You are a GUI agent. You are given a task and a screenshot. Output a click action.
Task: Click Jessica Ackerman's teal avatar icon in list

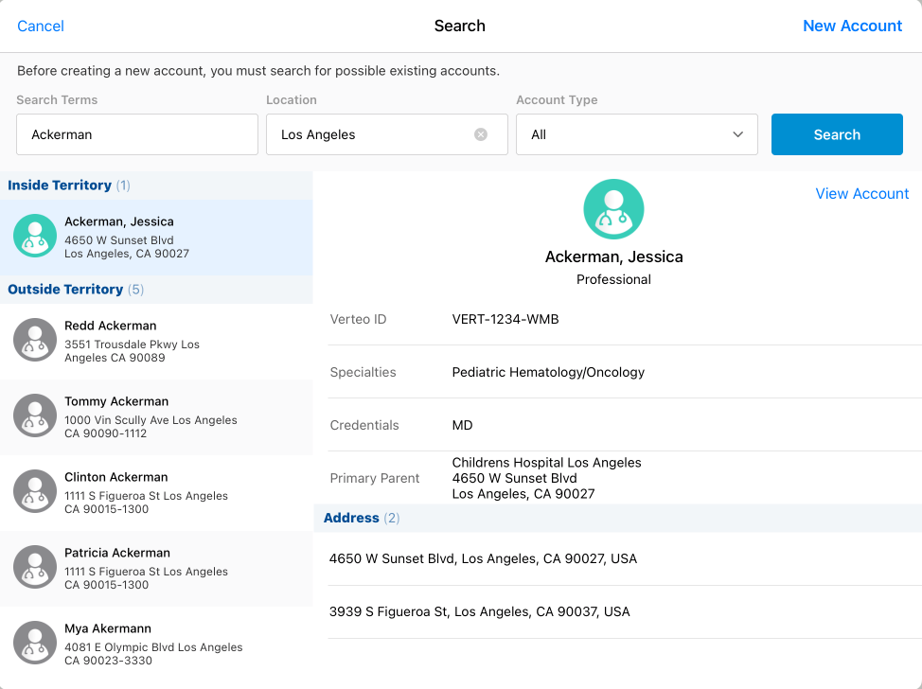click(35, 237)
